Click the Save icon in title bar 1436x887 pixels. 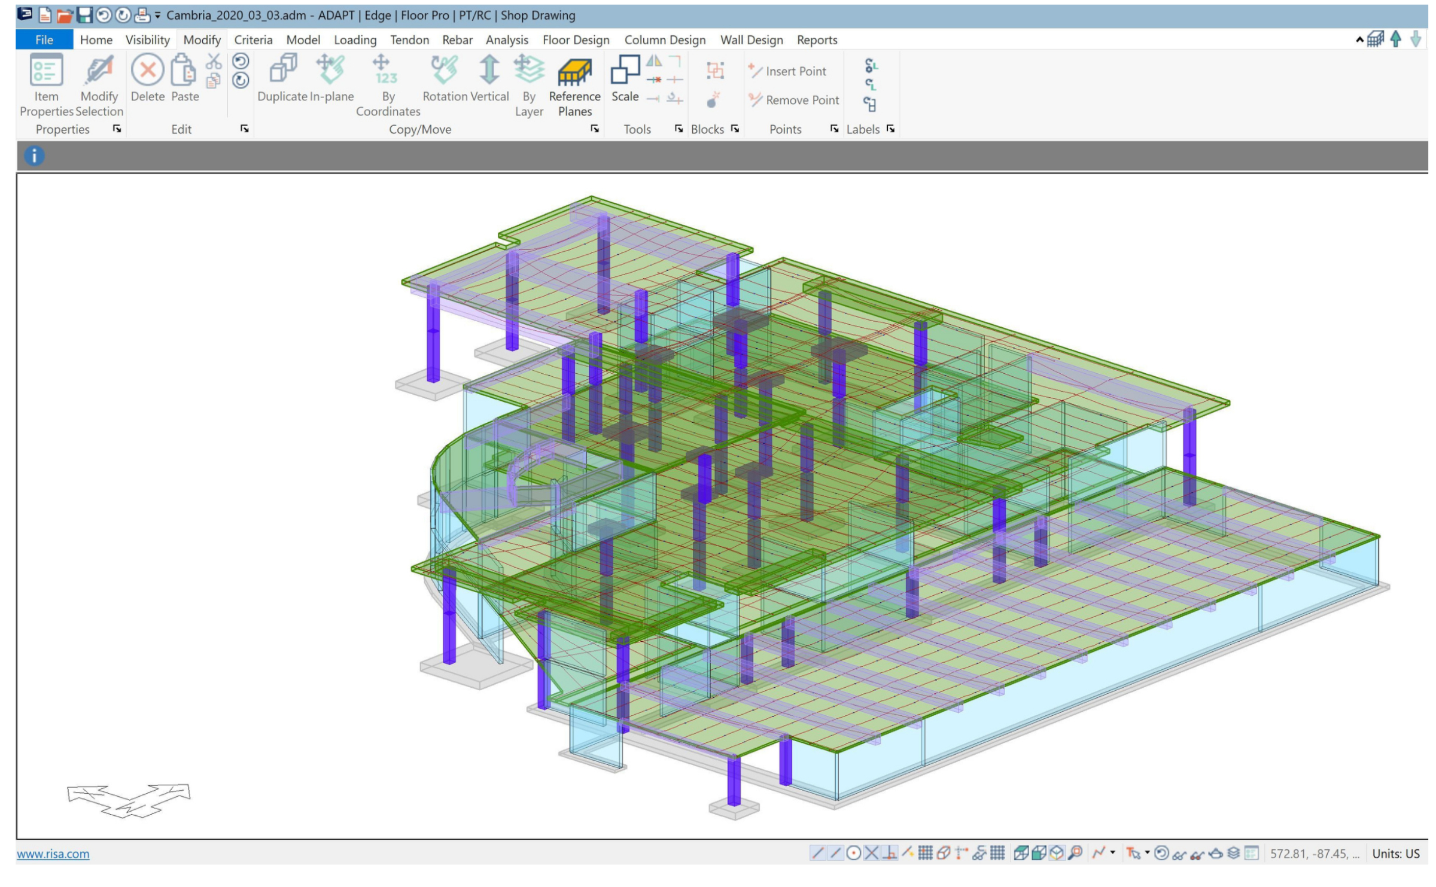pyautogui.click(x=84, y=15)
